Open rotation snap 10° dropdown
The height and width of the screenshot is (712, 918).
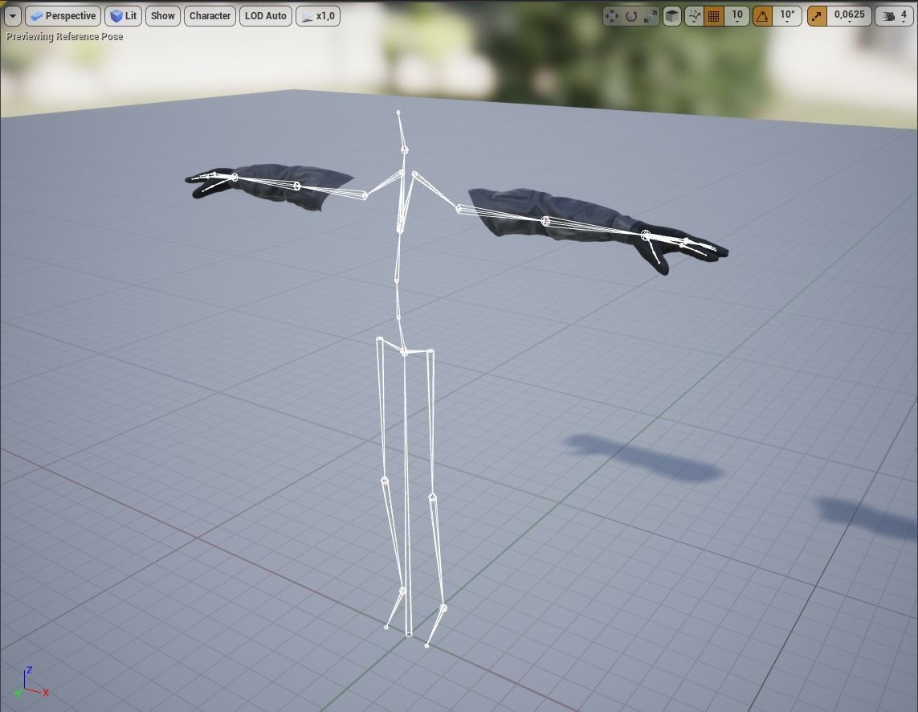[x=787, y=16]
